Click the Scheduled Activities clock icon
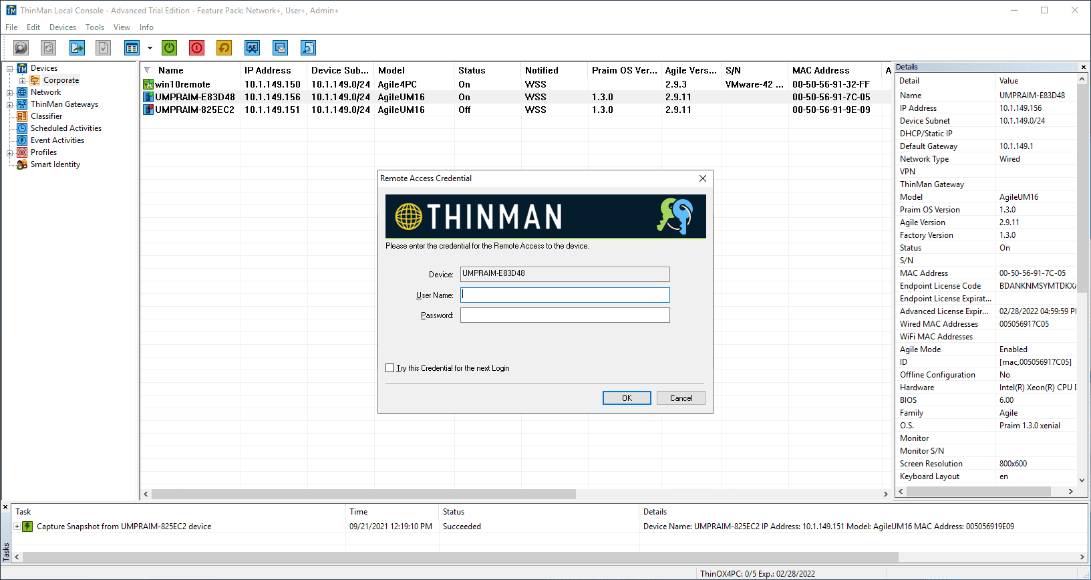 (x=22, y=128)
